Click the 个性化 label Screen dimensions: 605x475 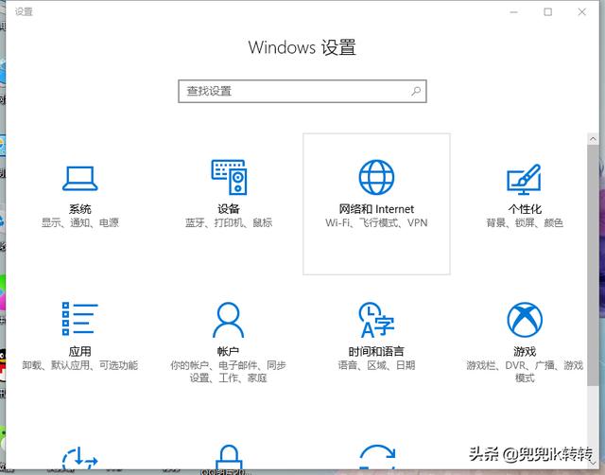click(525, 209)
